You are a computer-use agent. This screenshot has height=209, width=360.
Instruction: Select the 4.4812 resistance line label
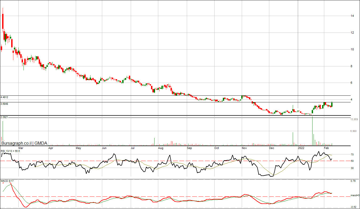tap(5, 97)
